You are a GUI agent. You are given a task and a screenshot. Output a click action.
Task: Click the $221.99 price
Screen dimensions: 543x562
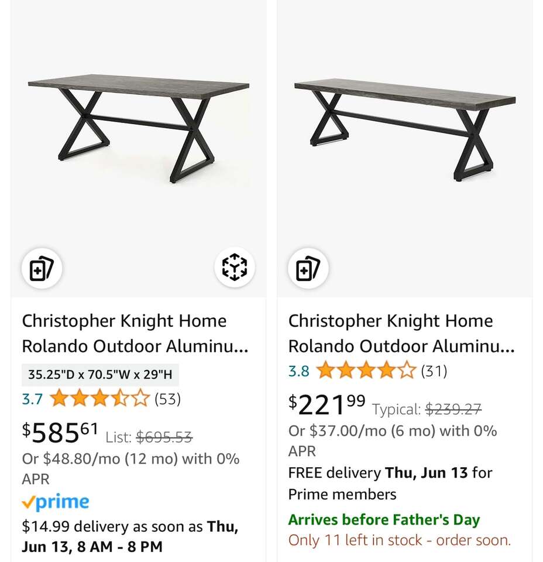point(327,404)
